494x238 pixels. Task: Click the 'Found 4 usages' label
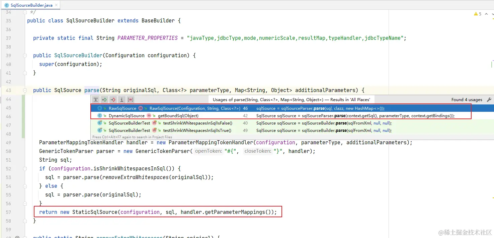pyautogui.click(x=467, y=100)
